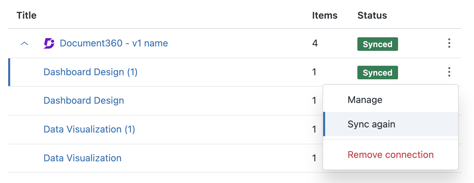Click Remove connection menu option
The height and width of the screenshot is (183, 474).
391,155
